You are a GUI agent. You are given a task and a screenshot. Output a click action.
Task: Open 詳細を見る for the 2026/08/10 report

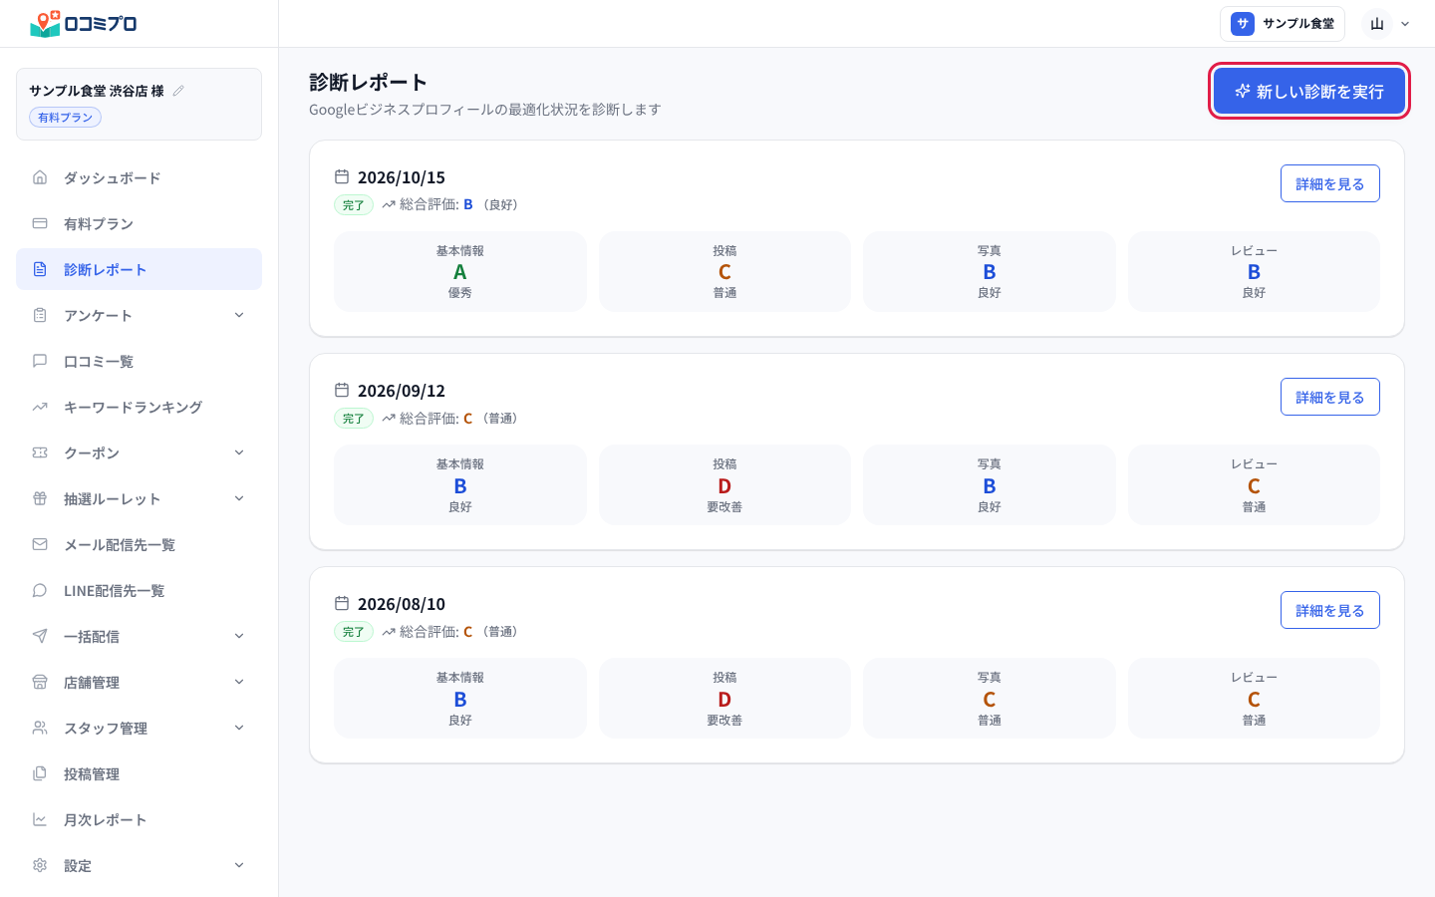1330,610
